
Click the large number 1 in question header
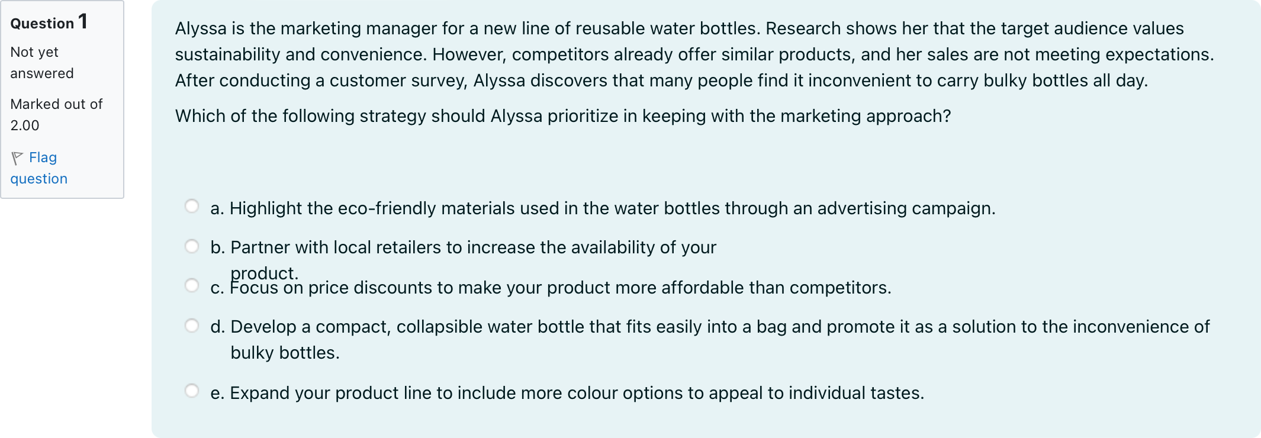pyautogui.click(x=83, y=22)
